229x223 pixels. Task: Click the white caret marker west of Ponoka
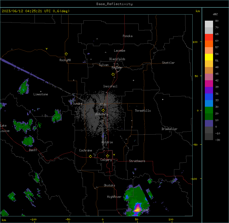tap(97, 39)
